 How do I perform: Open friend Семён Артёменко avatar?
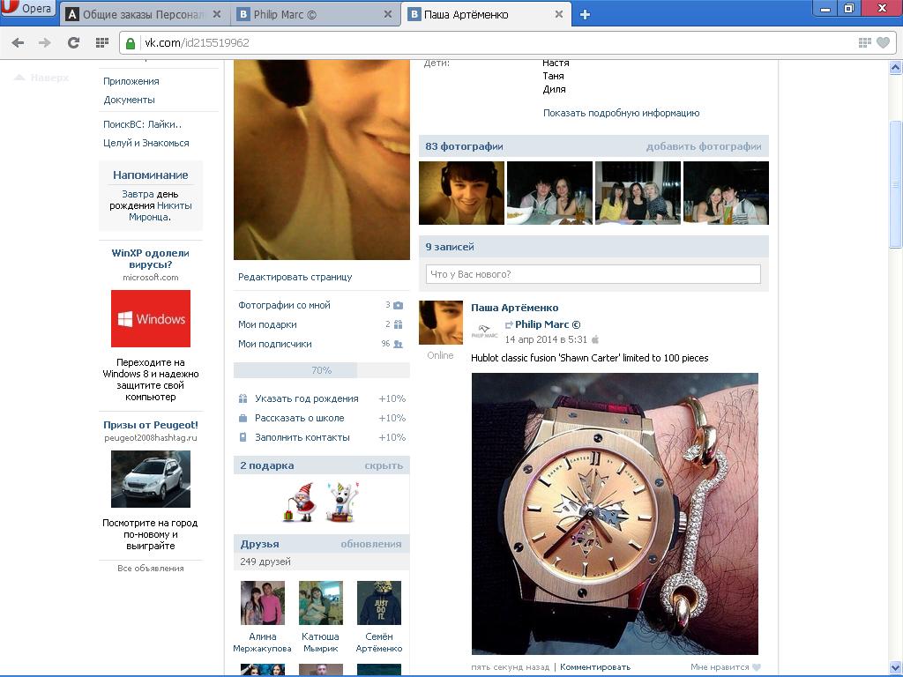(379, 603)
